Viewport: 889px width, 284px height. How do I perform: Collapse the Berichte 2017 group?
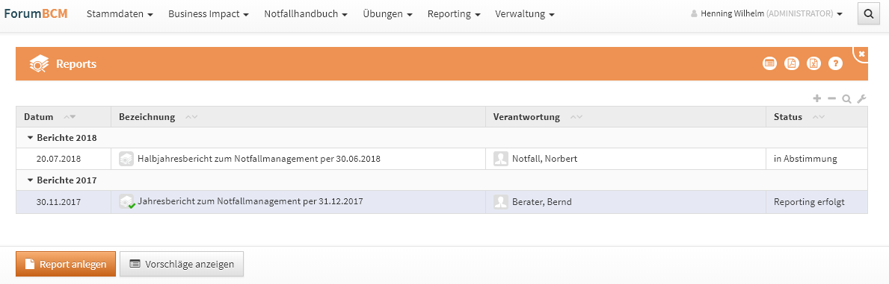31,180
